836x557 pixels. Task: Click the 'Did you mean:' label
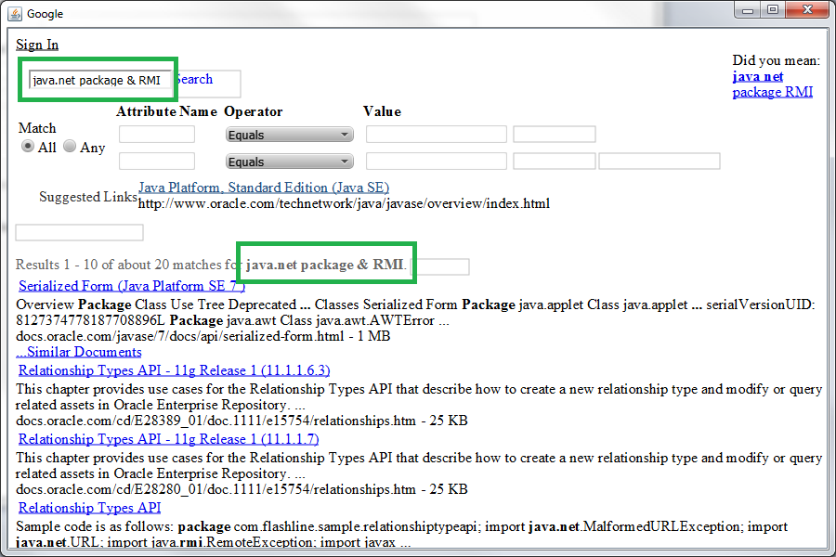tap(777, 60)
